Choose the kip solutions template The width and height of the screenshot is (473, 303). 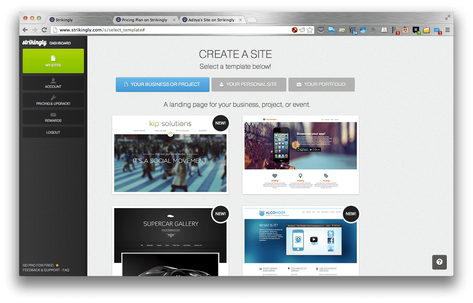click(x=170, y=155)
